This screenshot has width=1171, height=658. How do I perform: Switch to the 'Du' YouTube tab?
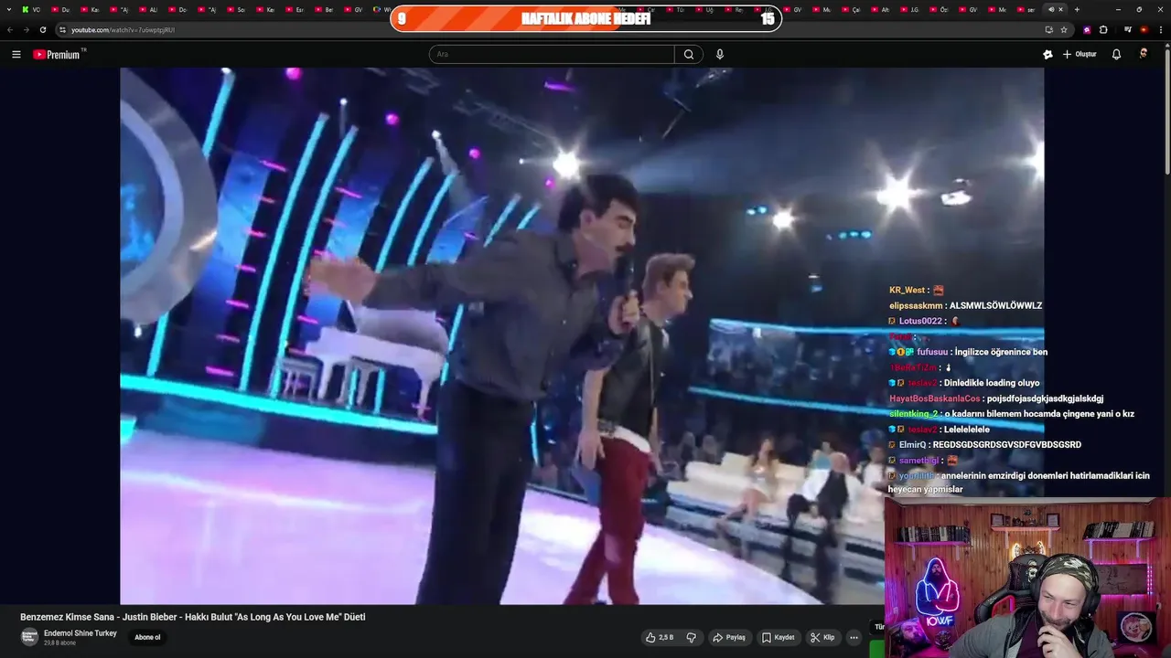61,9
